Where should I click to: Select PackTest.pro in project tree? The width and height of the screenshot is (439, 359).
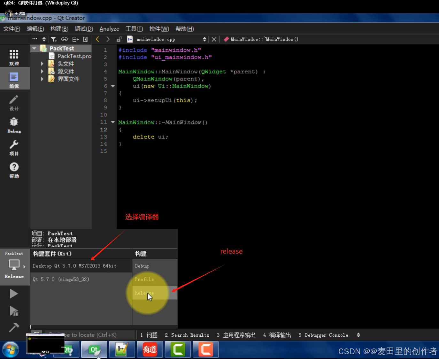point(74,56)
